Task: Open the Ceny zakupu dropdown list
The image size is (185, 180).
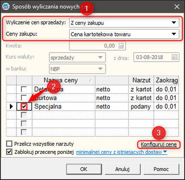Action: [124, 34]
